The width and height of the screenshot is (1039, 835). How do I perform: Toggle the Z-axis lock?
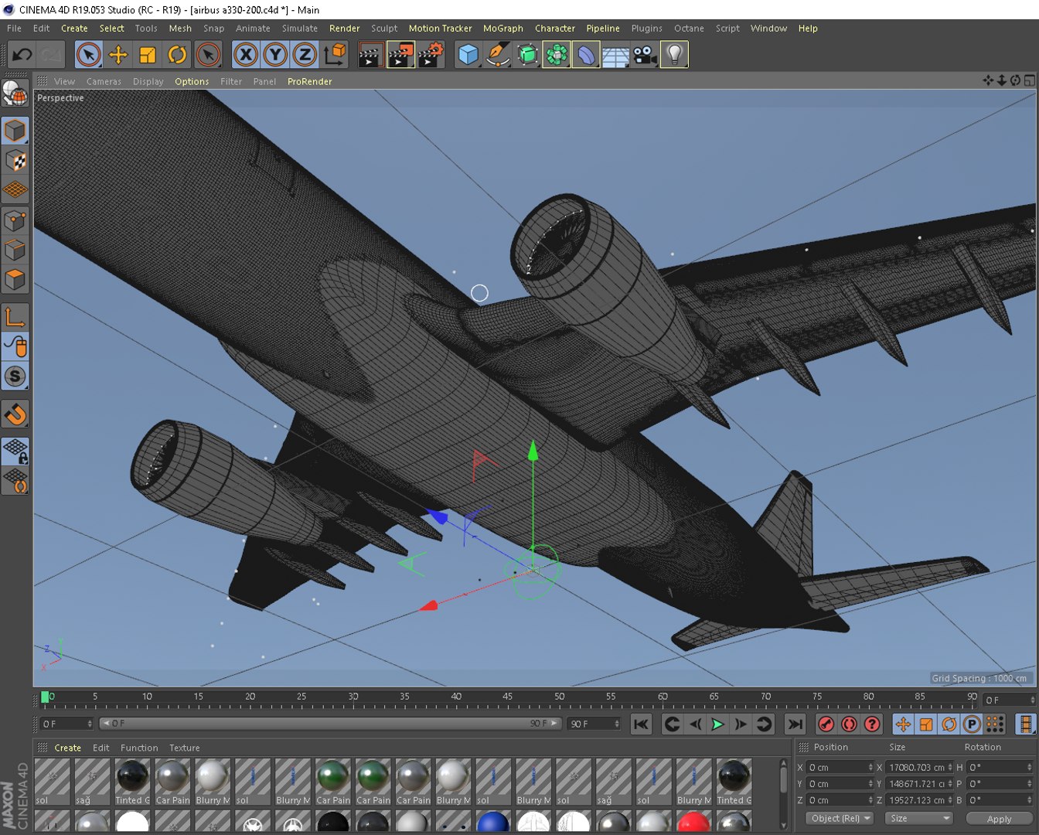305,55
